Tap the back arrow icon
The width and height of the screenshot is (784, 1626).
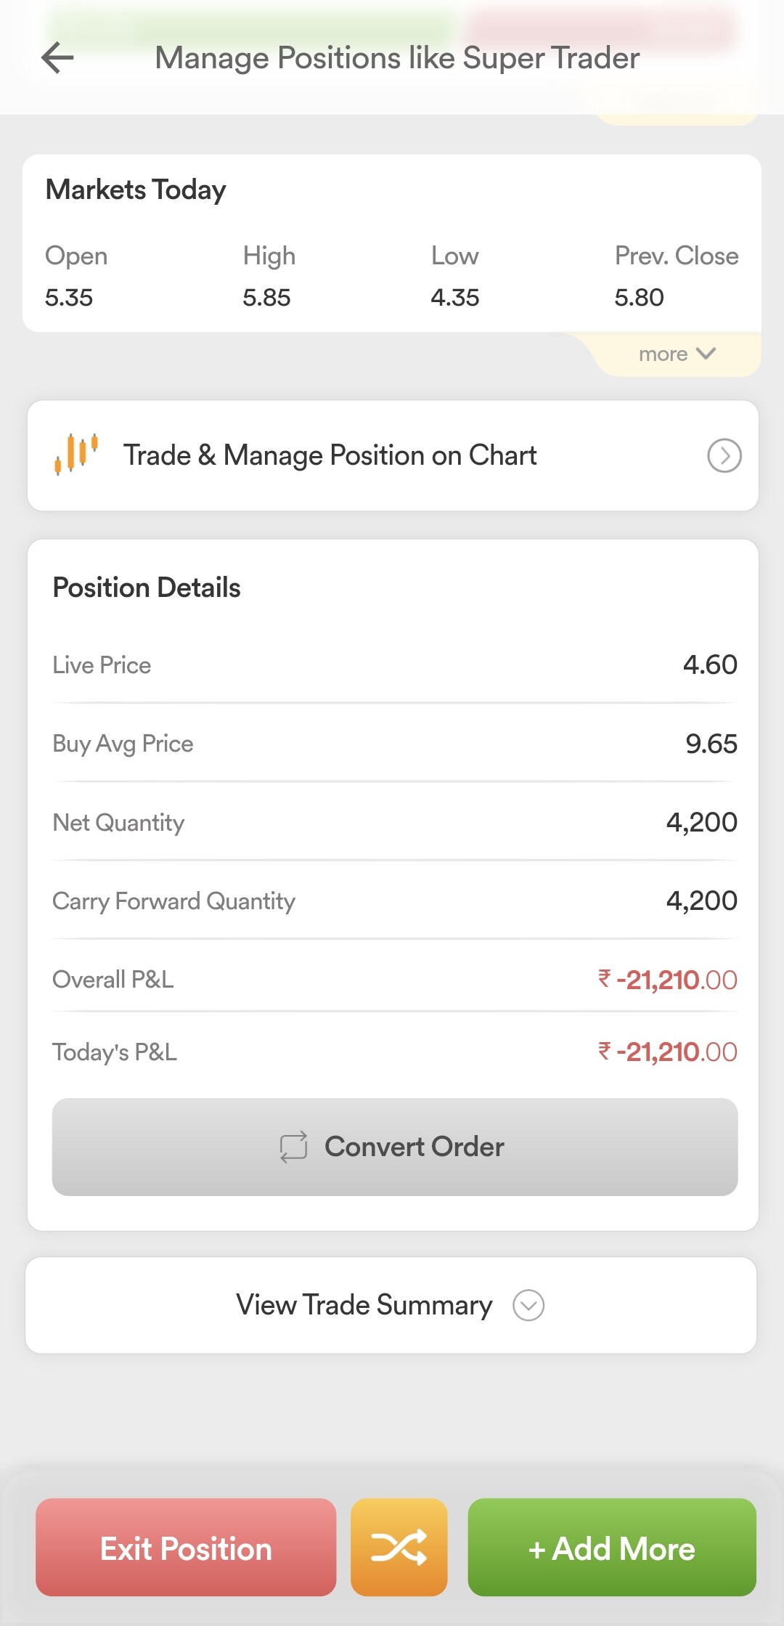(x=58, y=58)
